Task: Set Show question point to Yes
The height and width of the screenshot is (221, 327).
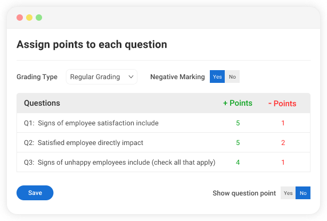Action: (x=288, y=193)
